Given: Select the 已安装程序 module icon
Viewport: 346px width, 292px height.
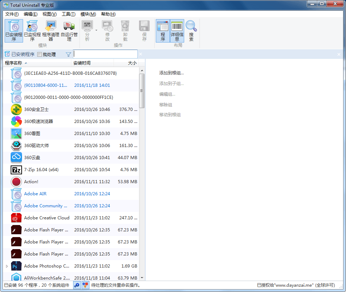Looking at the screenshot, I should (x=13, y=31).
